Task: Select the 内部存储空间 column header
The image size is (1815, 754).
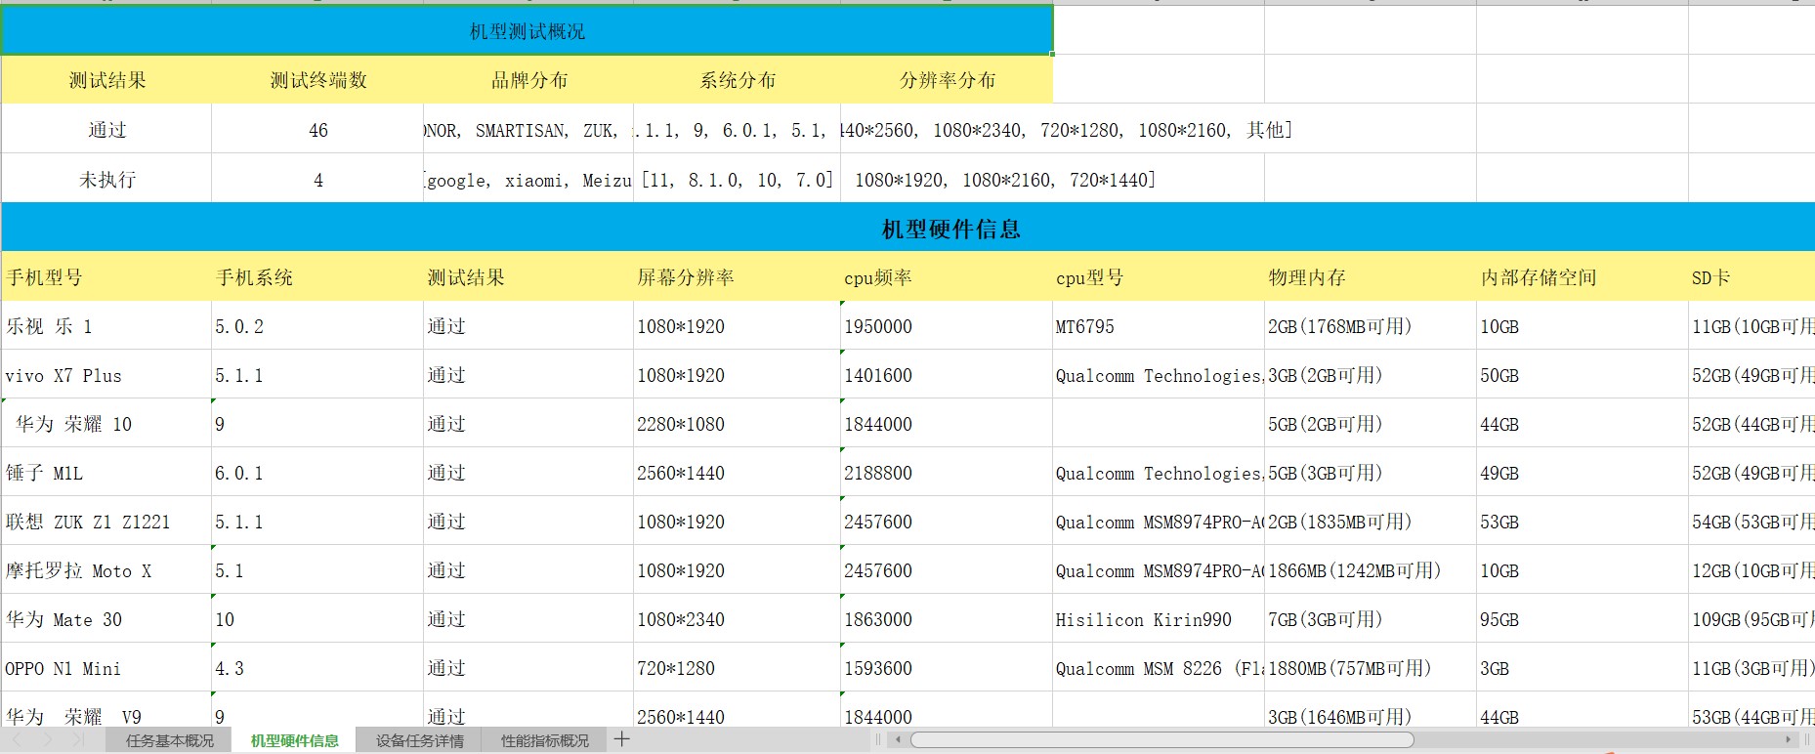Action: click(x=1583, y=277)
